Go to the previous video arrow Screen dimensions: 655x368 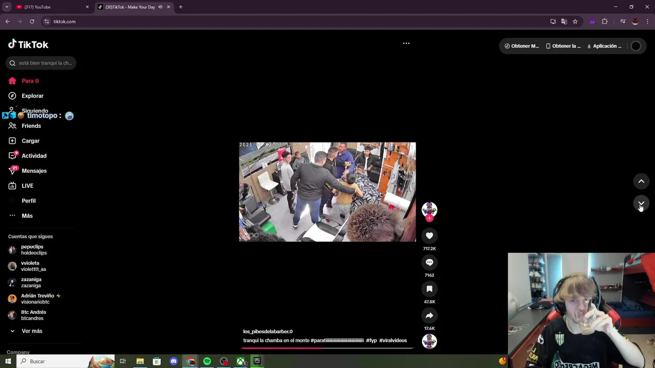(x=641, y=181)
